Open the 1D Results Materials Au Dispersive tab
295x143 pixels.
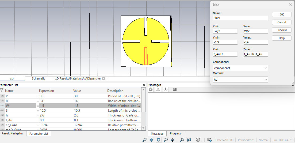coord(78,78)
